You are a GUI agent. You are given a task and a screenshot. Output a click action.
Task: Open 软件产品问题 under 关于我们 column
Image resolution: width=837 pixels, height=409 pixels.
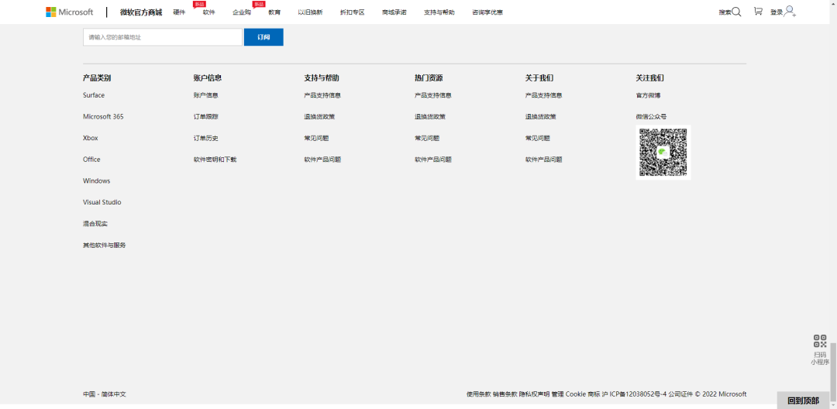543,160
